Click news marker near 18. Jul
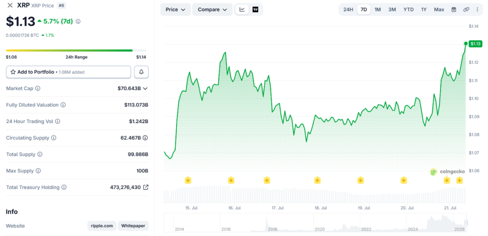 click(317, 180)
